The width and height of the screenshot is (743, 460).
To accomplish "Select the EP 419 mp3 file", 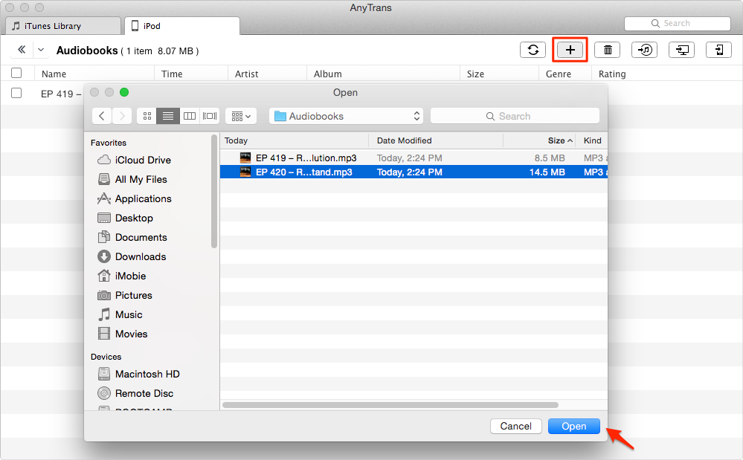I will (x=414, y=158).
